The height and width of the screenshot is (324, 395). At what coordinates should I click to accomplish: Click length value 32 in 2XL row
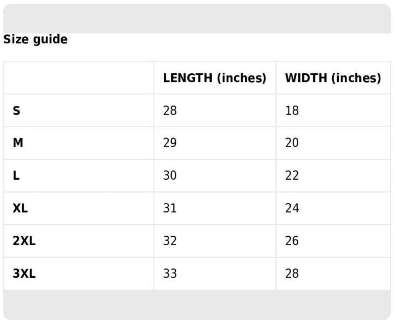coord(170,241)
